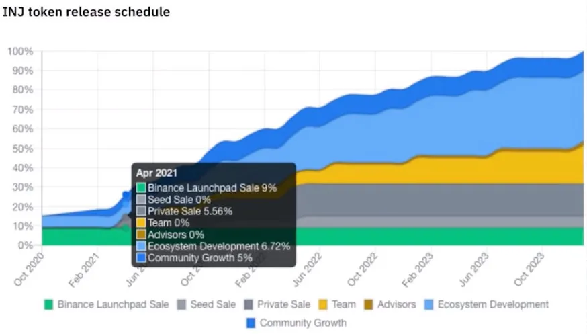Click the light blue Ecosystem Development legend swatch
Screen dimensions: 587x334
pyautogui.click(x=428, y=304)
